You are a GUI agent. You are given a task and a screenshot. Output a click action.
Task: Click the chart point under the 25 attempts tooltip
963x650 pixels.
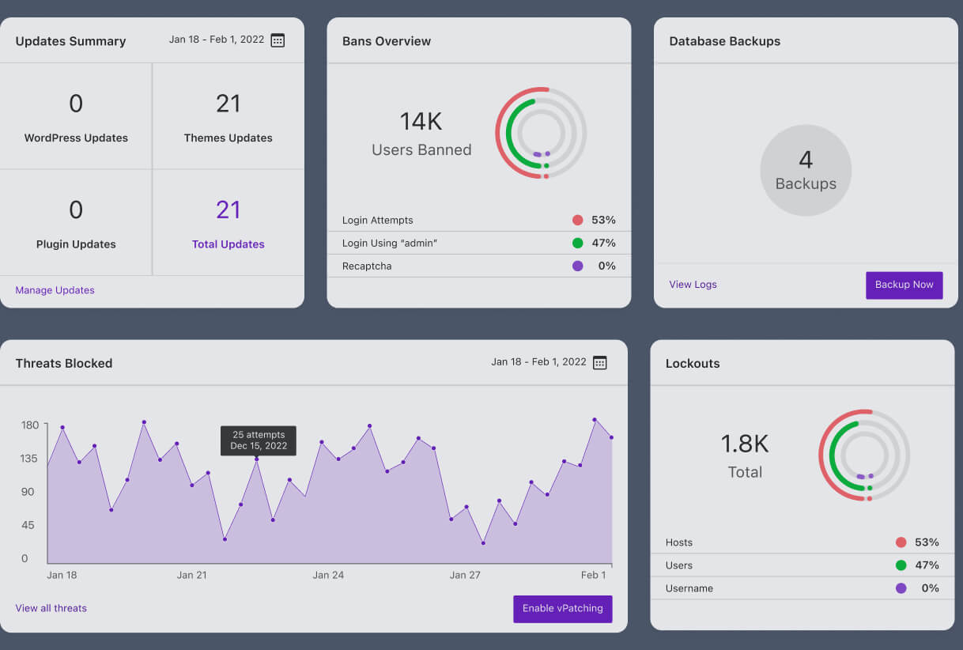pos(257,459)
